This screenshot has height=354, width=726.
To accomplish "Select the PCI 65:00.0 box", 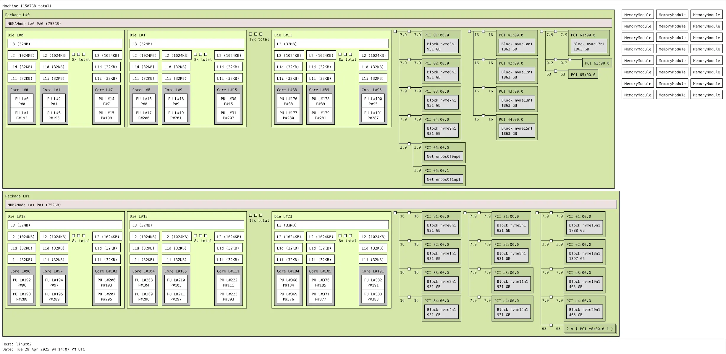I will tap(583, 75).
